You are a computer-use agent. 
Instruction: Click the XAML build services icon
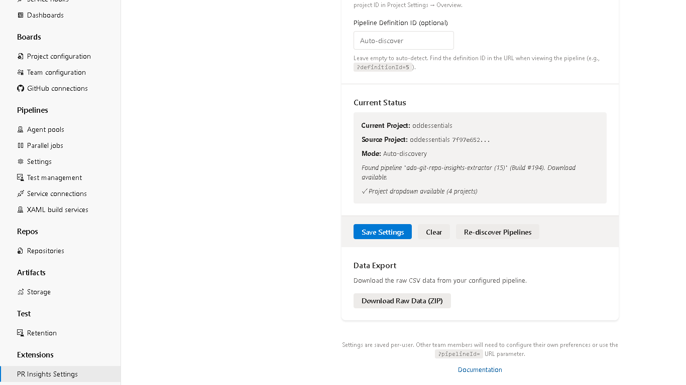click(21, 210)
